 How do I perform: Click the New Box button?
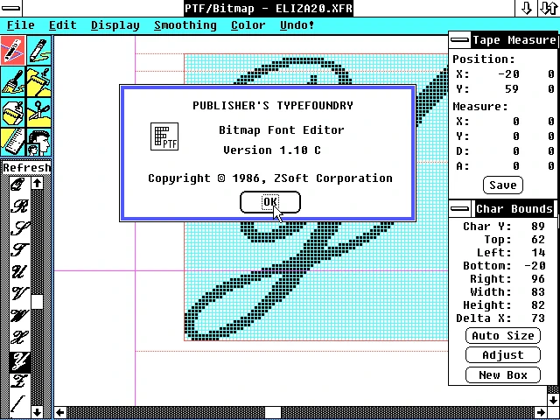(x=503, y=375)
